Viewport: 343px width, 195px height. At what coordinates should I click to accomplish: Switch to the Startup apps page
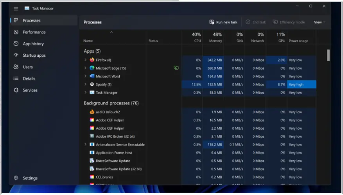44,55
